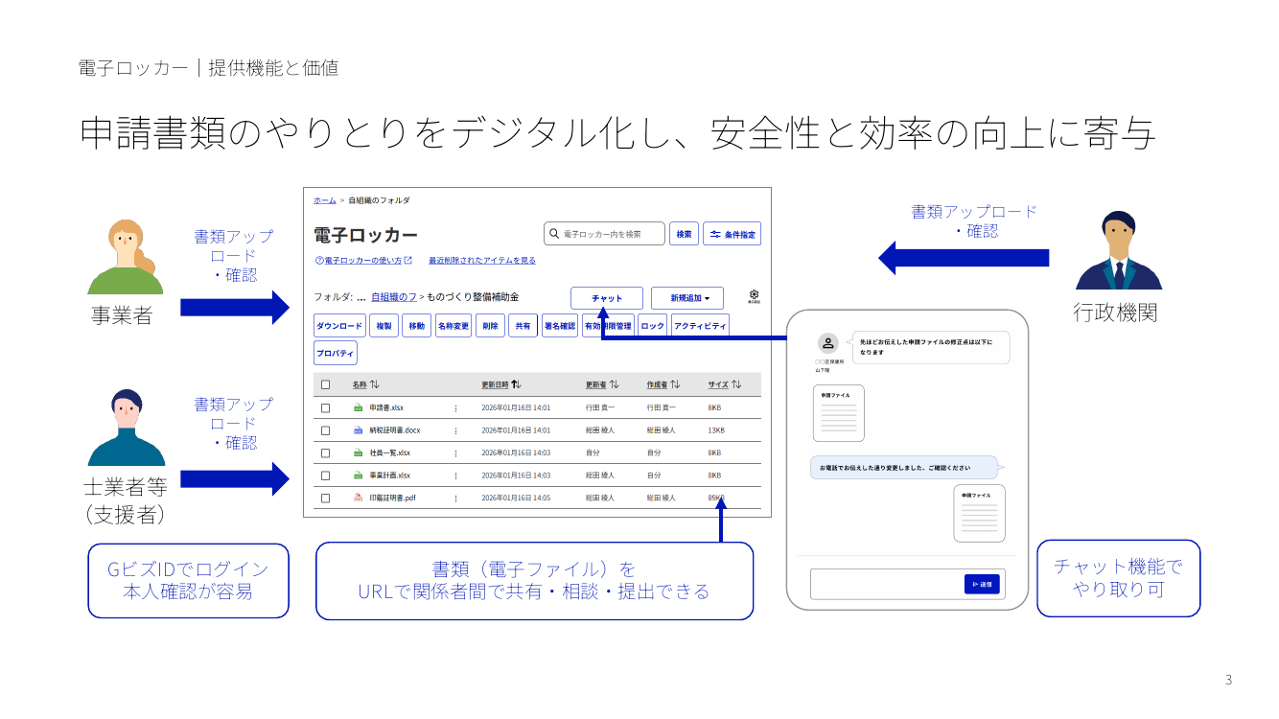Sort by 更新日時 using its sort arrows
1279x719 pixels.
[516, 384]
